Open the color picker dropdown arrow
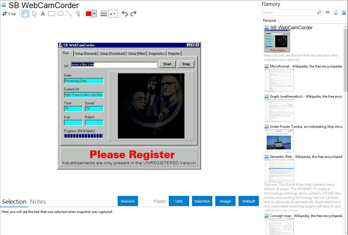Viewport: 348px width, 235px height. pyautogui.click(x=94, y=14)
